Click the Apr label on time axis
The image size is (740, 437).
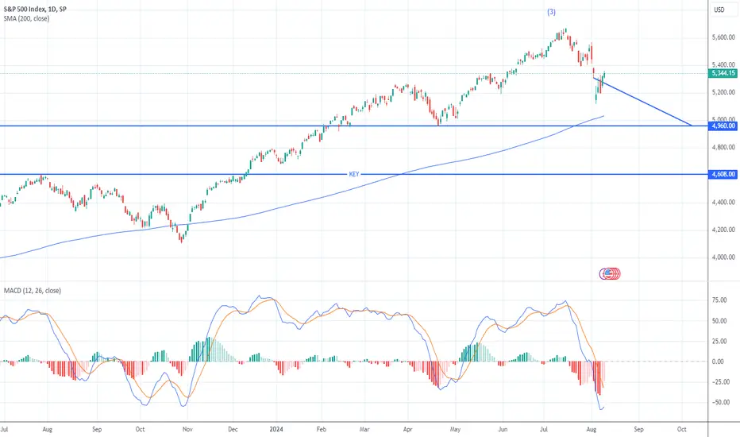(x=408, y=429)
